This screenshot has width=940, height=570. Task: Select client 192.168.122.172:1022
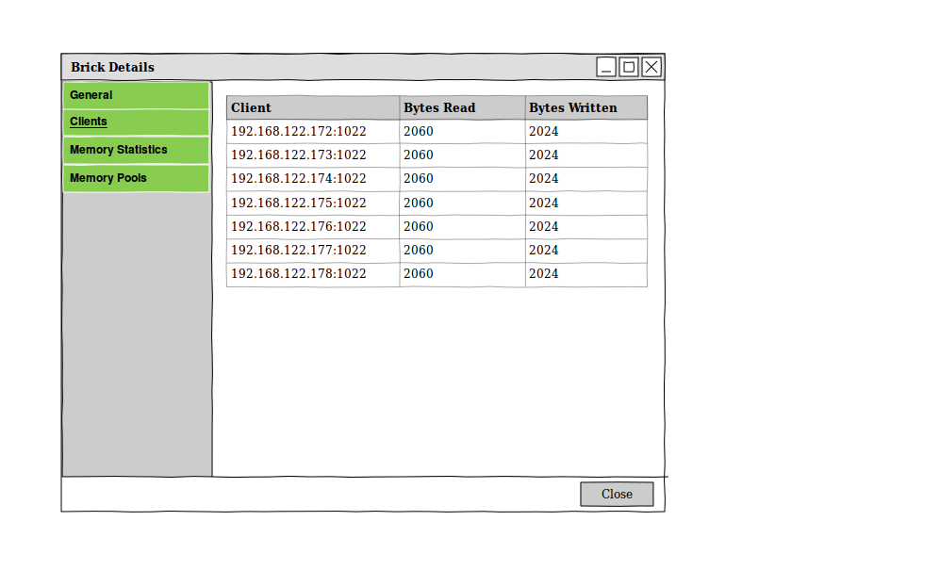point(299,132)
